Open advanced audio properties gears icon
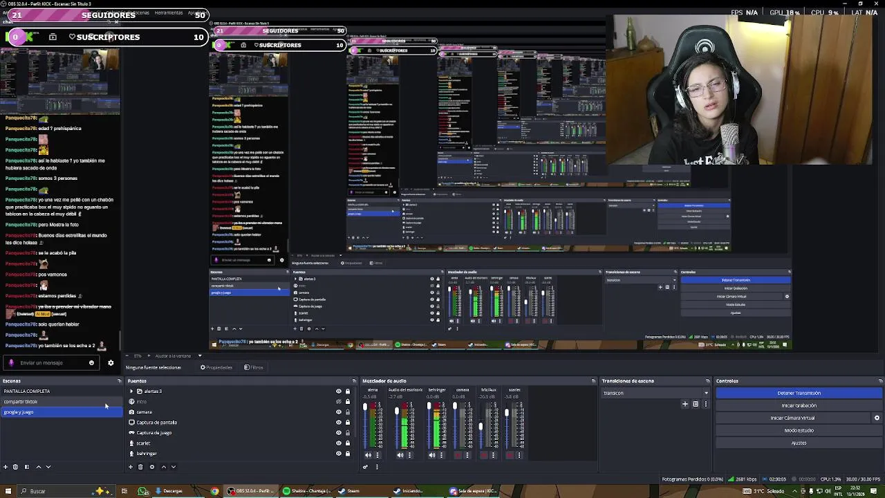Screen dimensions: 885x498 [x=366, y=467]
